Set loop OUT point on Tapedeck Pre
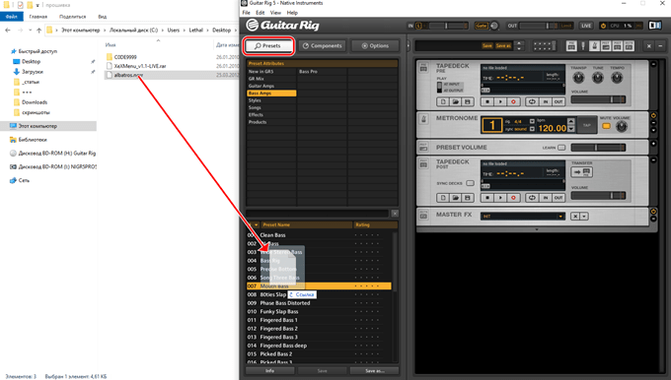The image size is (671, 380). pos(559,102)
